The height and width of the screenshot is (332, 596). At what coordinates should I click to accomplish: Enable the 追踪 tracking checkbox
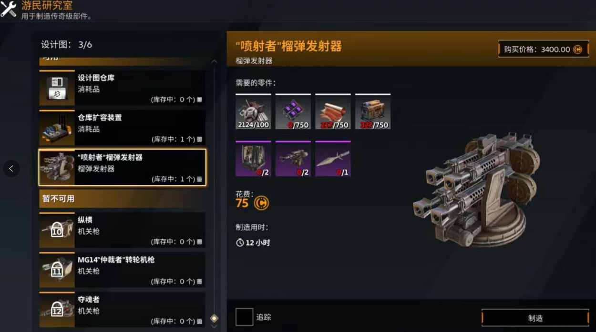pos(244,317)
